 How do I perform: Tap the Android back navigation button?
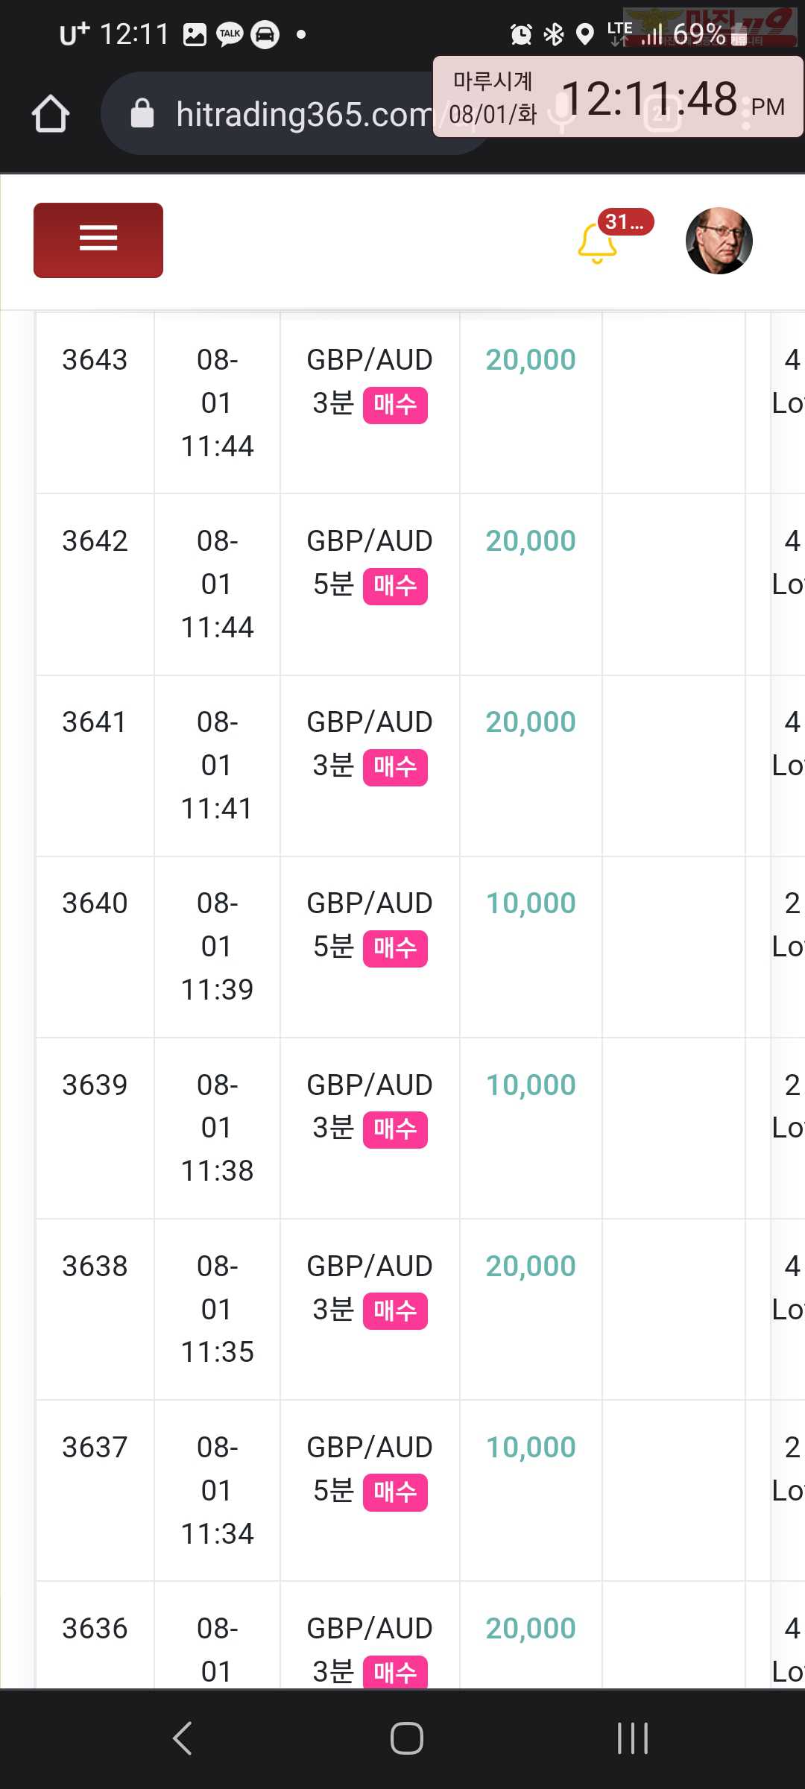pyautogui.click(x=182, y=1738)
